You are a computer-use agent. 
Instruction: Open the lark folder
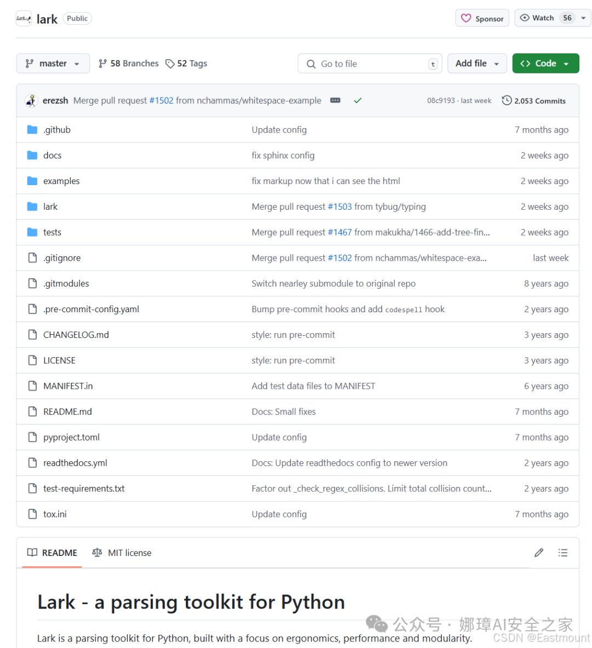[50, 207]
